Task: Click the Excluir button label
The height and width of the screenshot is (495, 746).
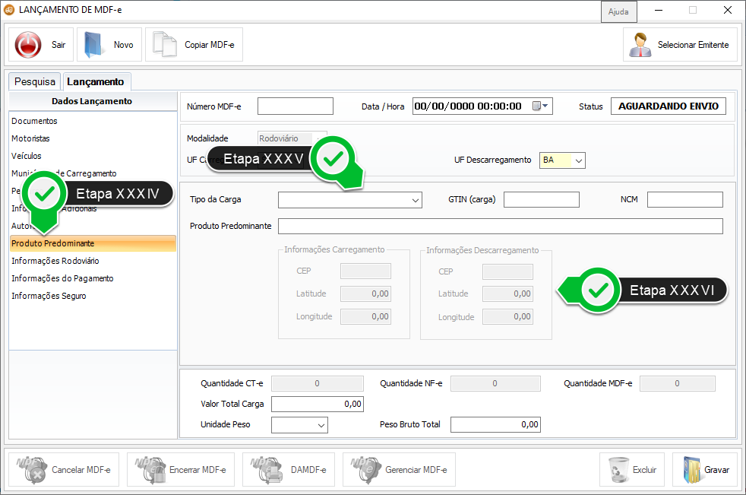Action: click(645, 470)
